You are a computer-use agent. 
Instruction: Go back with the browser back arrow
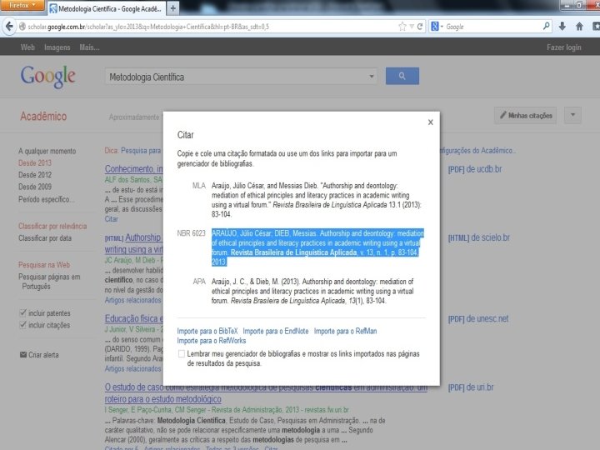click(x=9, y=27)
